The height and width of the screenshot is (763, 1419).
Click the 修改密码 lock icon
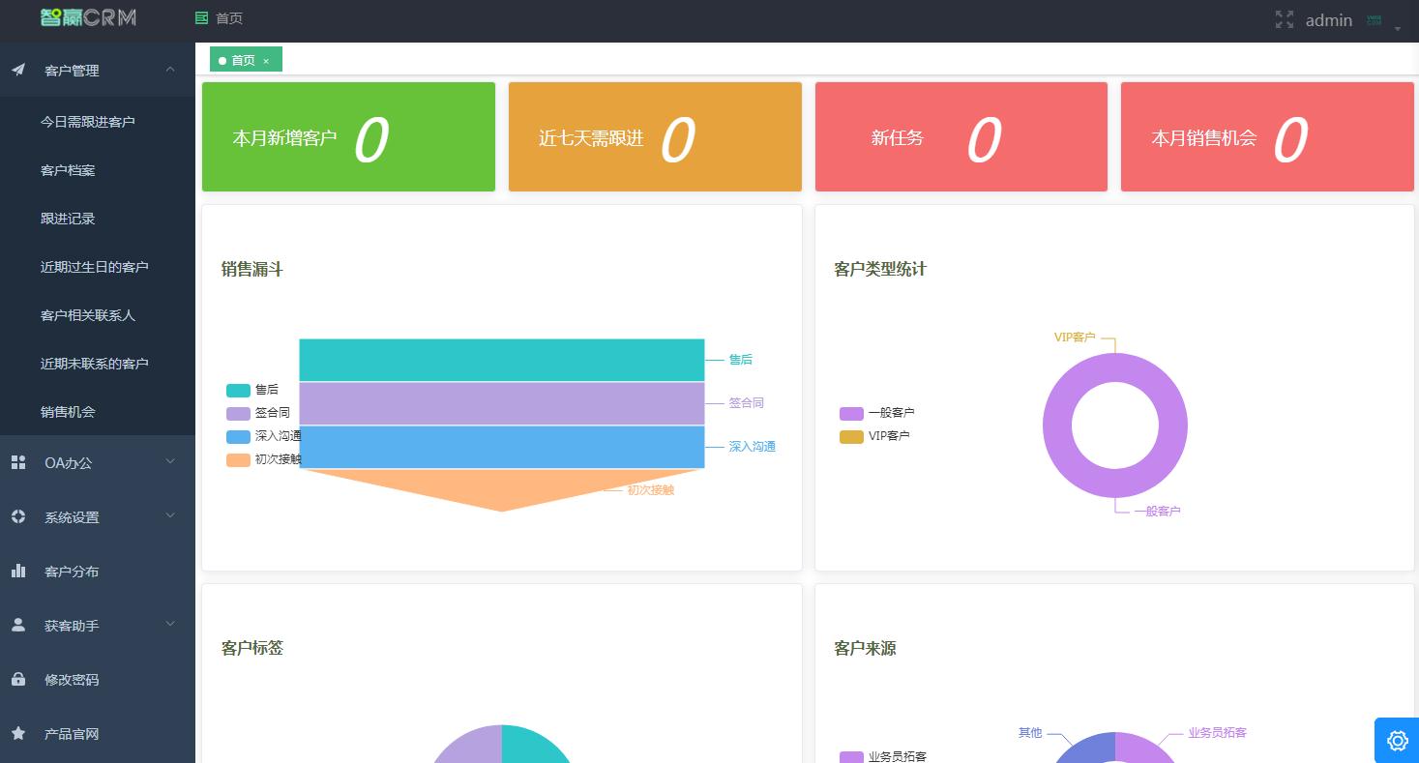pyautogui.click(x=18, y=679)
